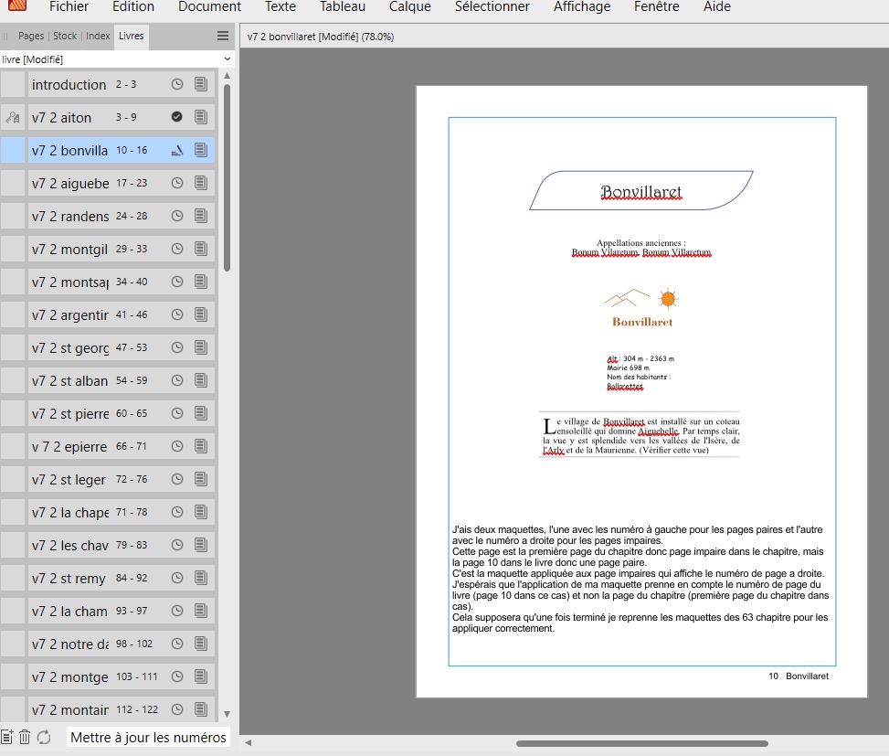The width and height of the screenshot is (889, 756).
Task: Click the chapter list scroll down arrow
Action: tap(227, 714)
